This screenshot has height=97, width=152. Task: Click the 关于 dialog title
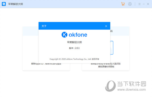coord(44,26)
